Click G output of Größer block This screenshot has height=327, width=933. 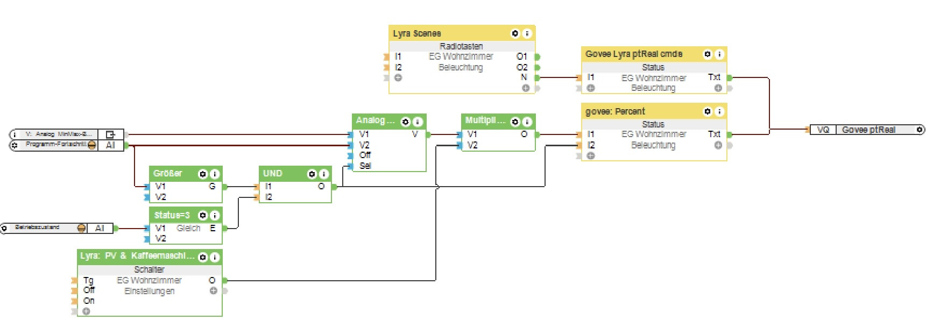click(212, 187)
